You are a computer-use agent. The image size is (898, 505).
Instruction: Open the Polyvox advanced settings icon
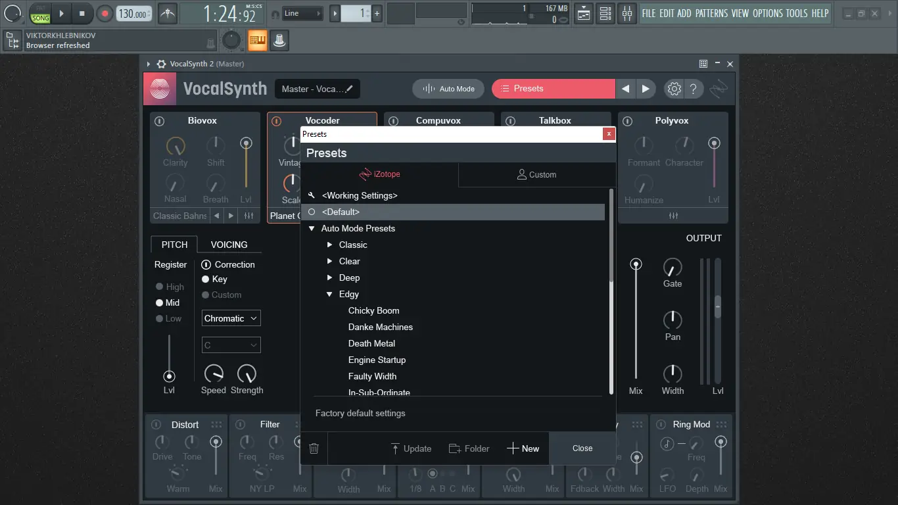[673, 216]
